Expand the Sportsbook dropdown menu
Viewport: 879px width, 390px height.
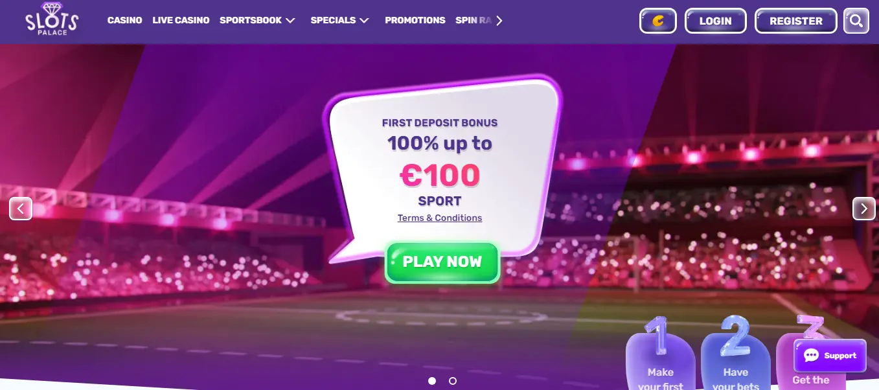coord(257,21)
